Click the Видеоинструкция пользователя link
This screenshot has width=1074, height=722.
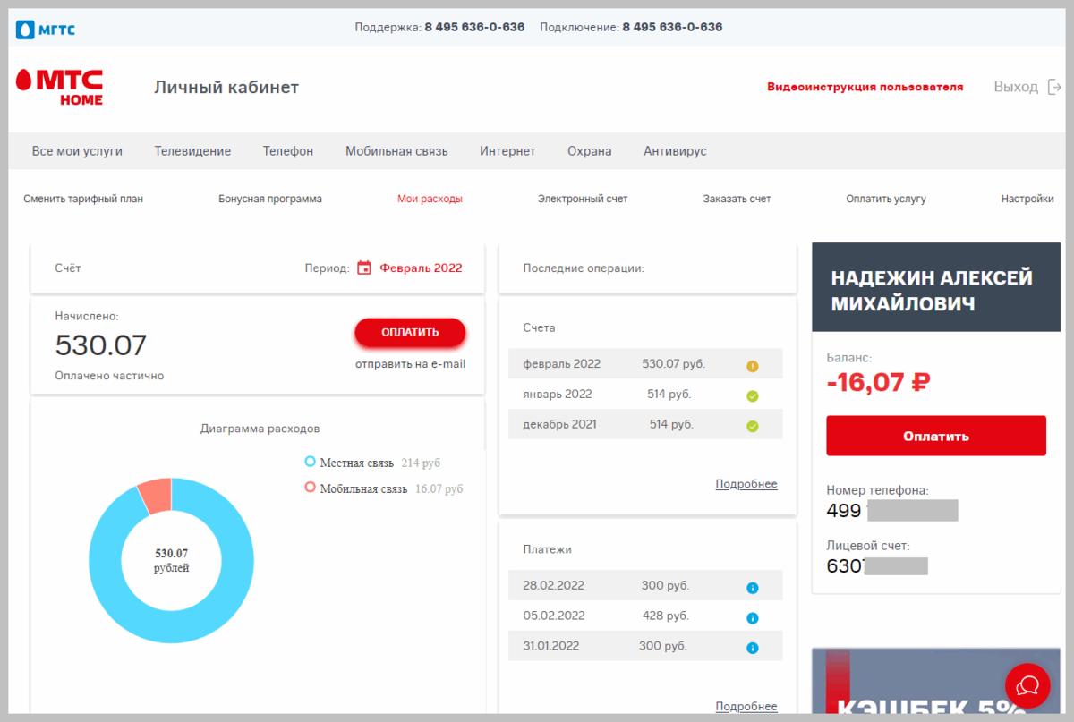(x=865, y=88)
